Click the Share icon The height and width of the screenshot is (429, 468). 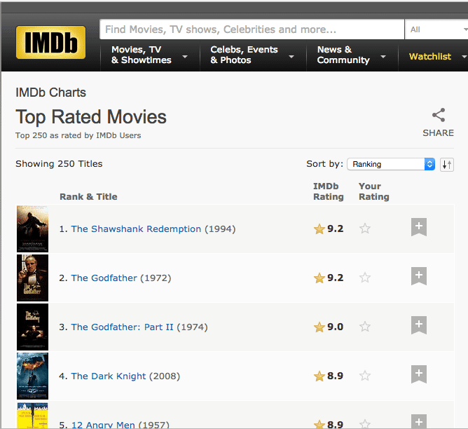click(438, 116)
